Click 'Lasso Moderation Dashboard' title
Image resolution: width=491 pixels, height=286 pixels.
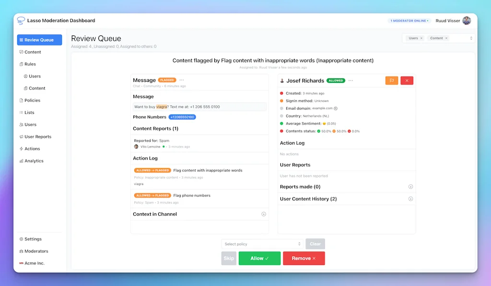point(61,21)
